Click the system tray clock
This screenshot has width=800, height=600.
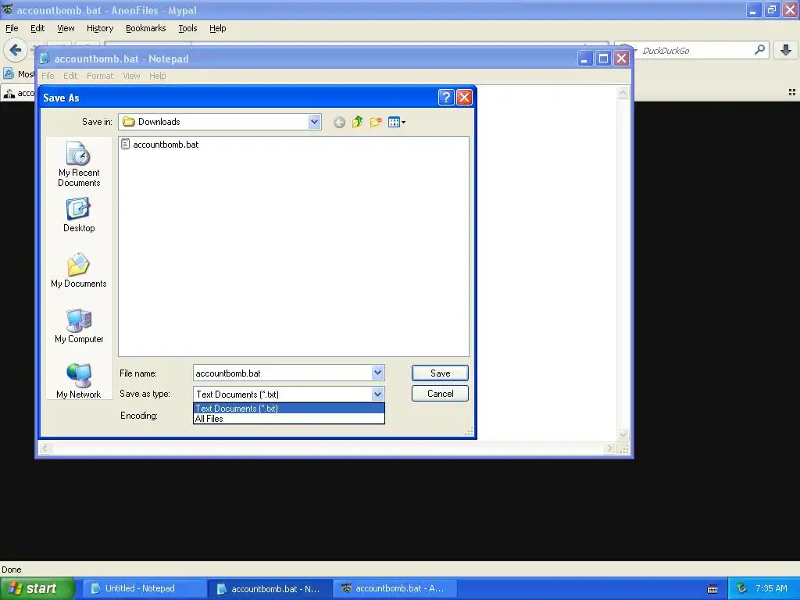[x=771, y=588]
